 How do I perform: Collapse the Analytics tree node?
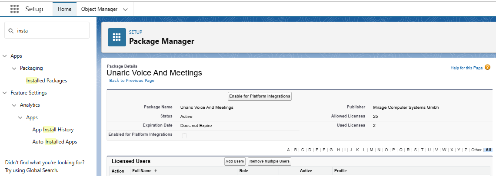point(14,105)
